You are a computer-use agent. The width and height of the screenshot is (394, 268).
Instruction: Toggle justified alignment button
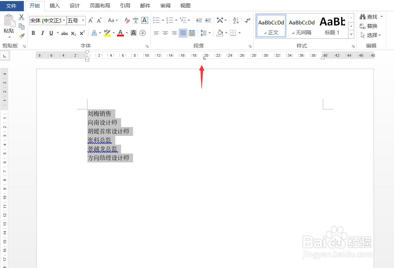coord(183,33)
